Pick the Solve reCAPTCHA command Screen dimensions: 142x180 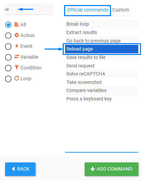(102, 74)
